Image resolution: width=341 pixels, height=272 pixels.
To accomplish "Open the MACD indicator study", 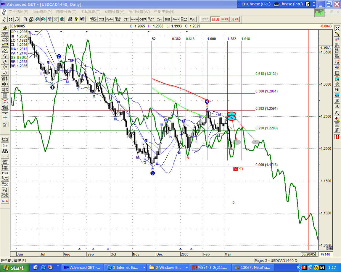I will tap(134, 19).
